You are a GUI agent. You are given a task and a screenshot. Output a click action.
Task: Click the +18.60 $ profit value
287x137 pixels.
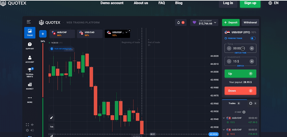(253, 134)
